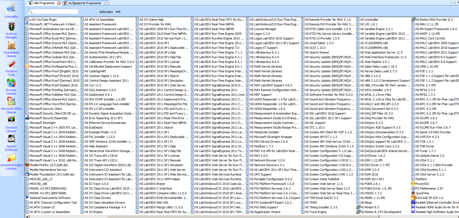459x218 pixels.
Task: Click the horizontal scrollbar left arrow
Action: tap(27, 217)
